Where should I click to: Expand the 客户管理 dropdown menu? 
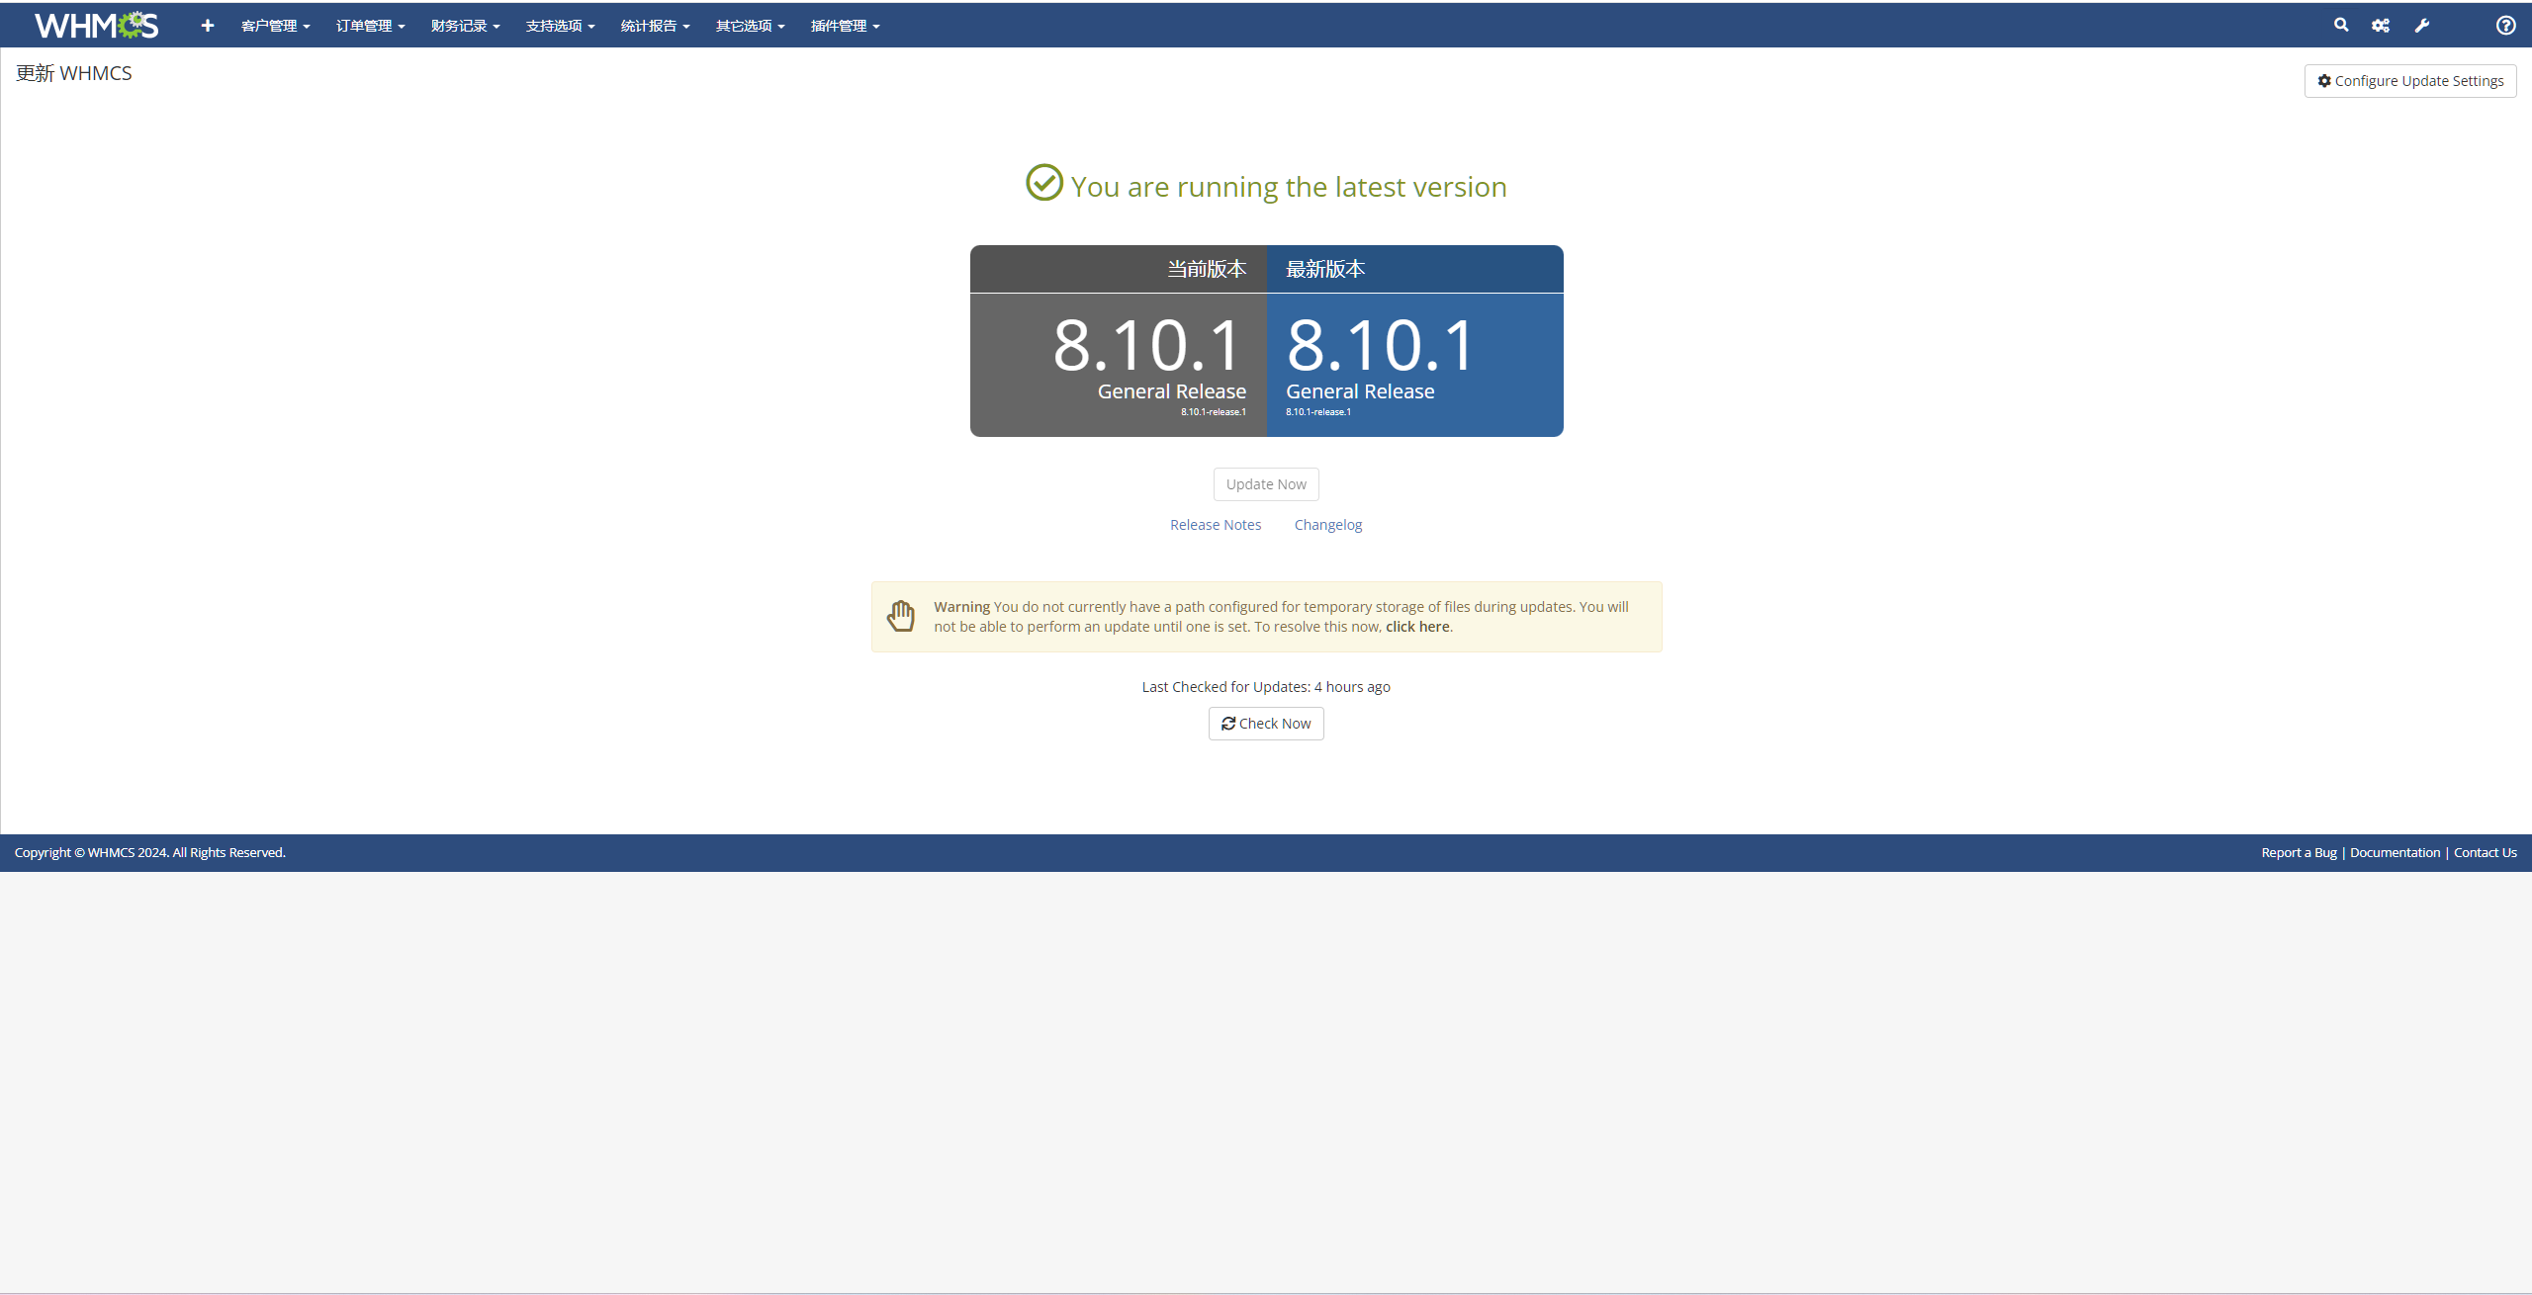[x=275, y=26]
